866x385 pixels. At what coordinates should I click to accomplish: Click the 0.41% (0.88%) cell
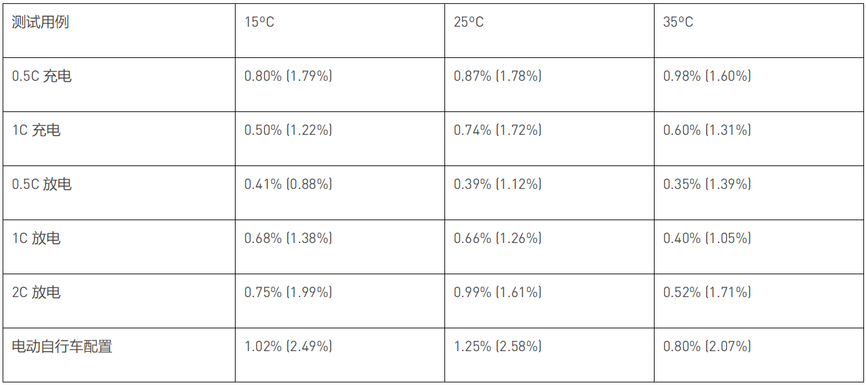[288, 184]
